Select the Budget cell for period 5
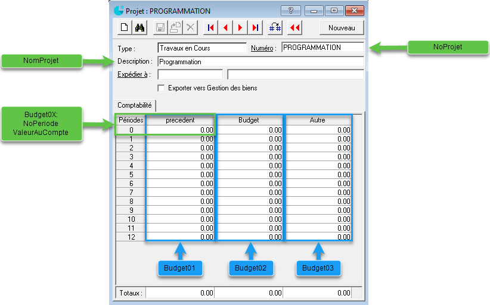This screenshot has width=490, height=305. 249,175
